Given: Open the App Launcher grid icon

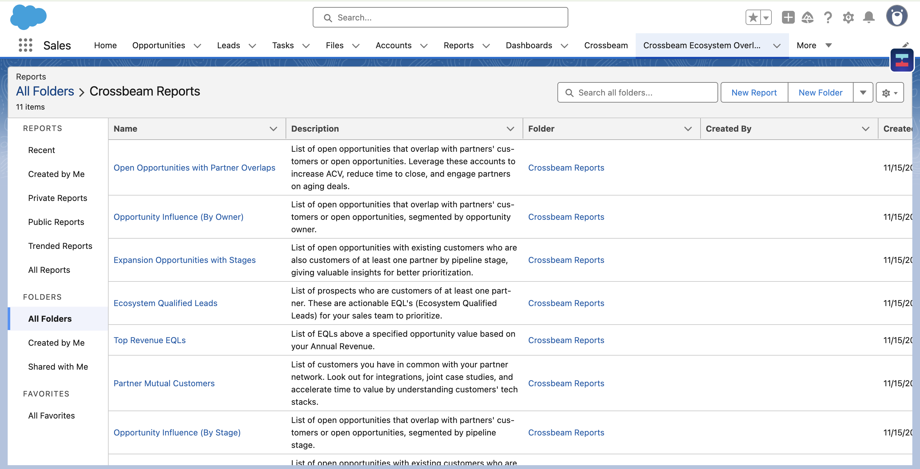Looking at the screenshot, I should click(x=25, y=45).
